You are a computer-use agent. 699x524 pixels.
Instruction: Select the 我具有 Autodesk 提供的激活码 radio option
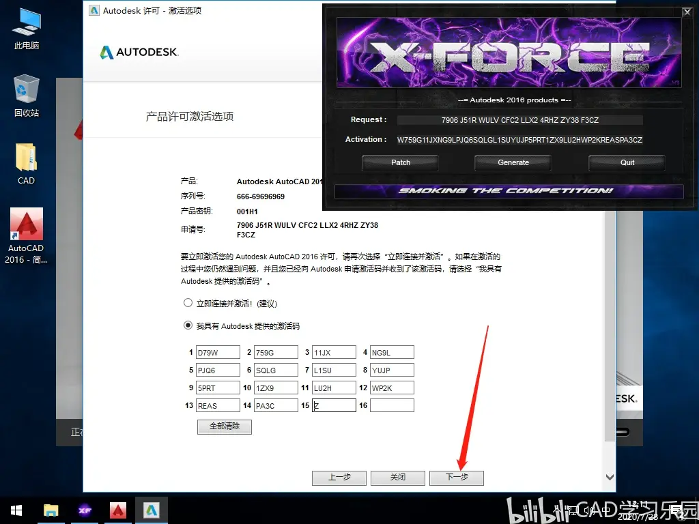[188, 325]
